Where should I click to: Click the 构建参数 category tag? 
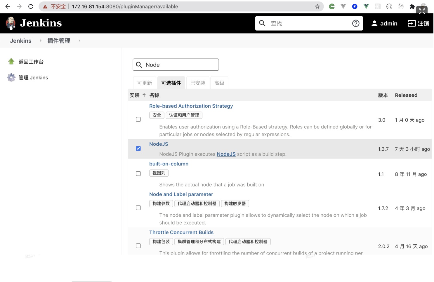(x=161, y=203)
